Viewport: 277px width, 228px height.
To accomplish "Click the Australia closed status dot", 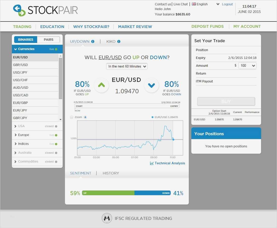I will [56, 153].
